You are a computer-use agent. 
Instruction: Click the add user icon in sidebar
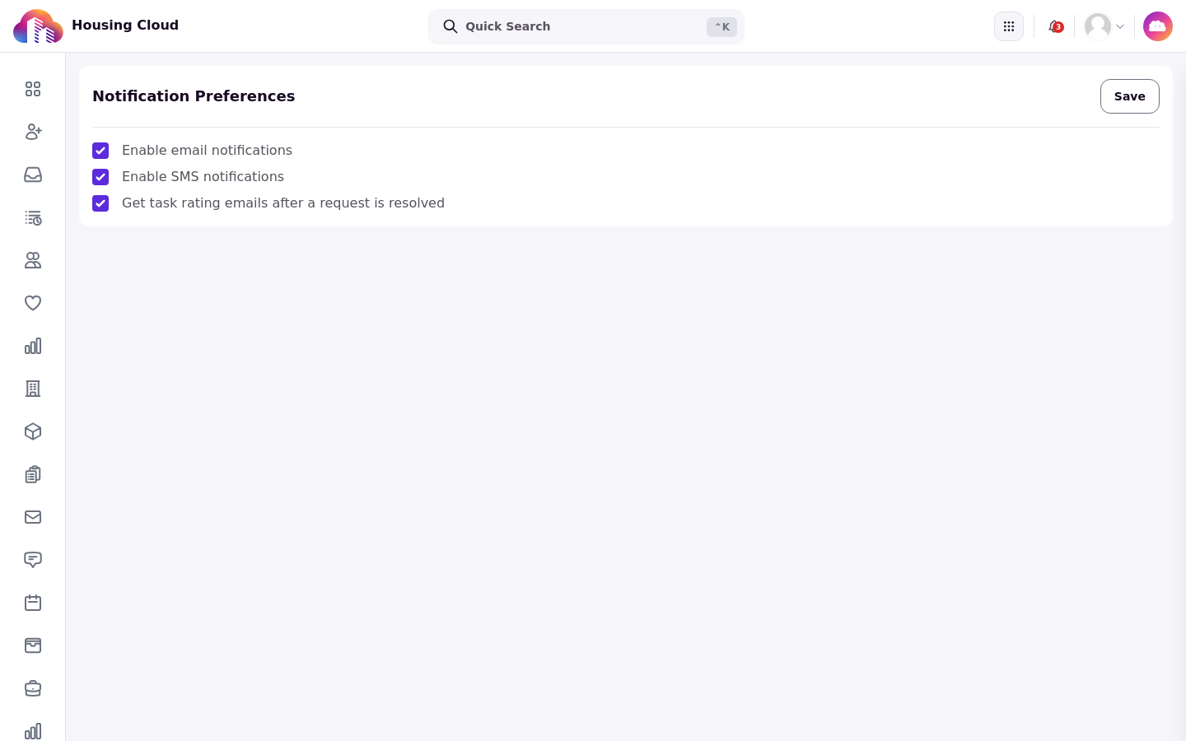(33, 132)
